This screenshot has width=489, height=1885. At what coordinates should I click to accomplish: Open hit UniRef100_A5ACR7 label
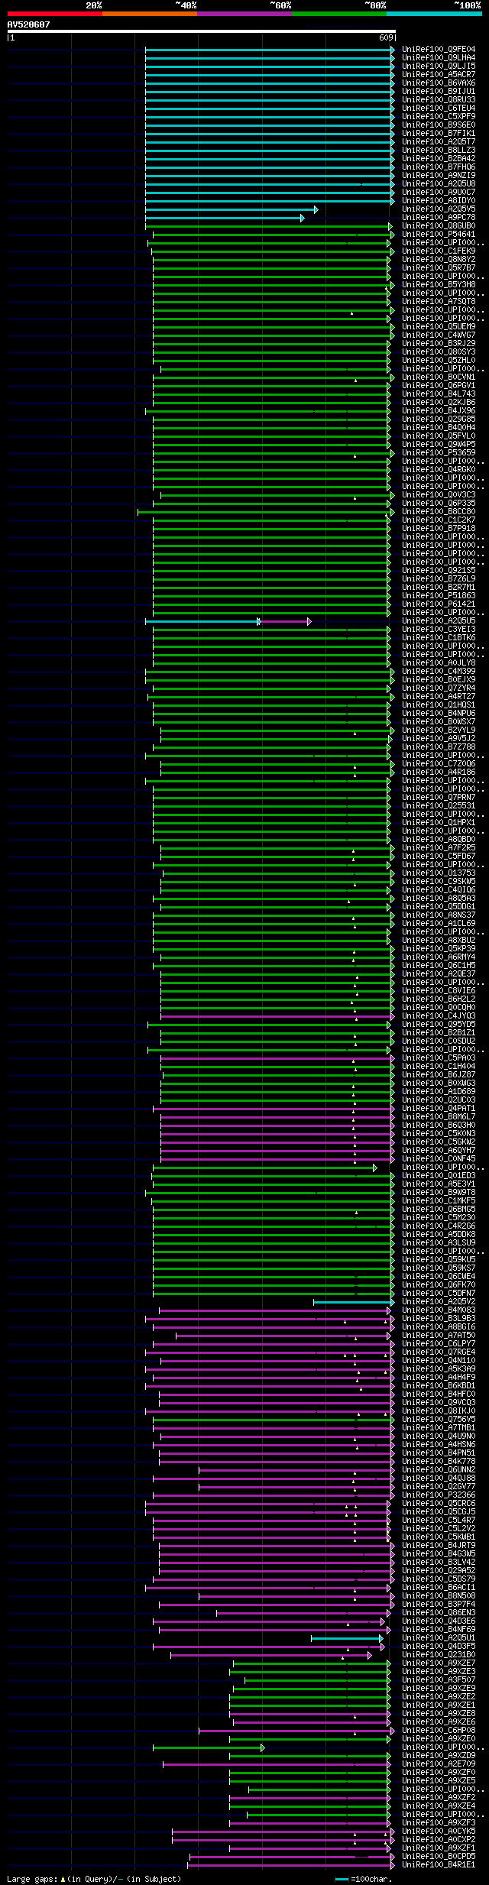point(439,75)
